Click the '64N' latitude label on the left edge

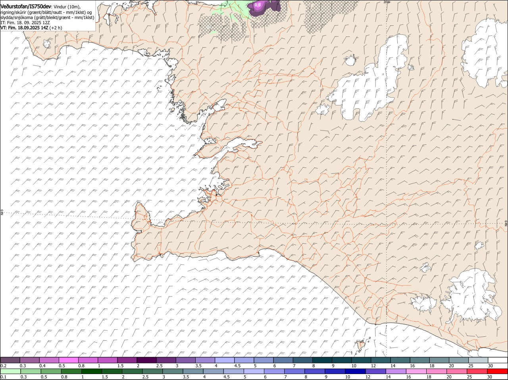pyautogui.click(x=2, y=213)
